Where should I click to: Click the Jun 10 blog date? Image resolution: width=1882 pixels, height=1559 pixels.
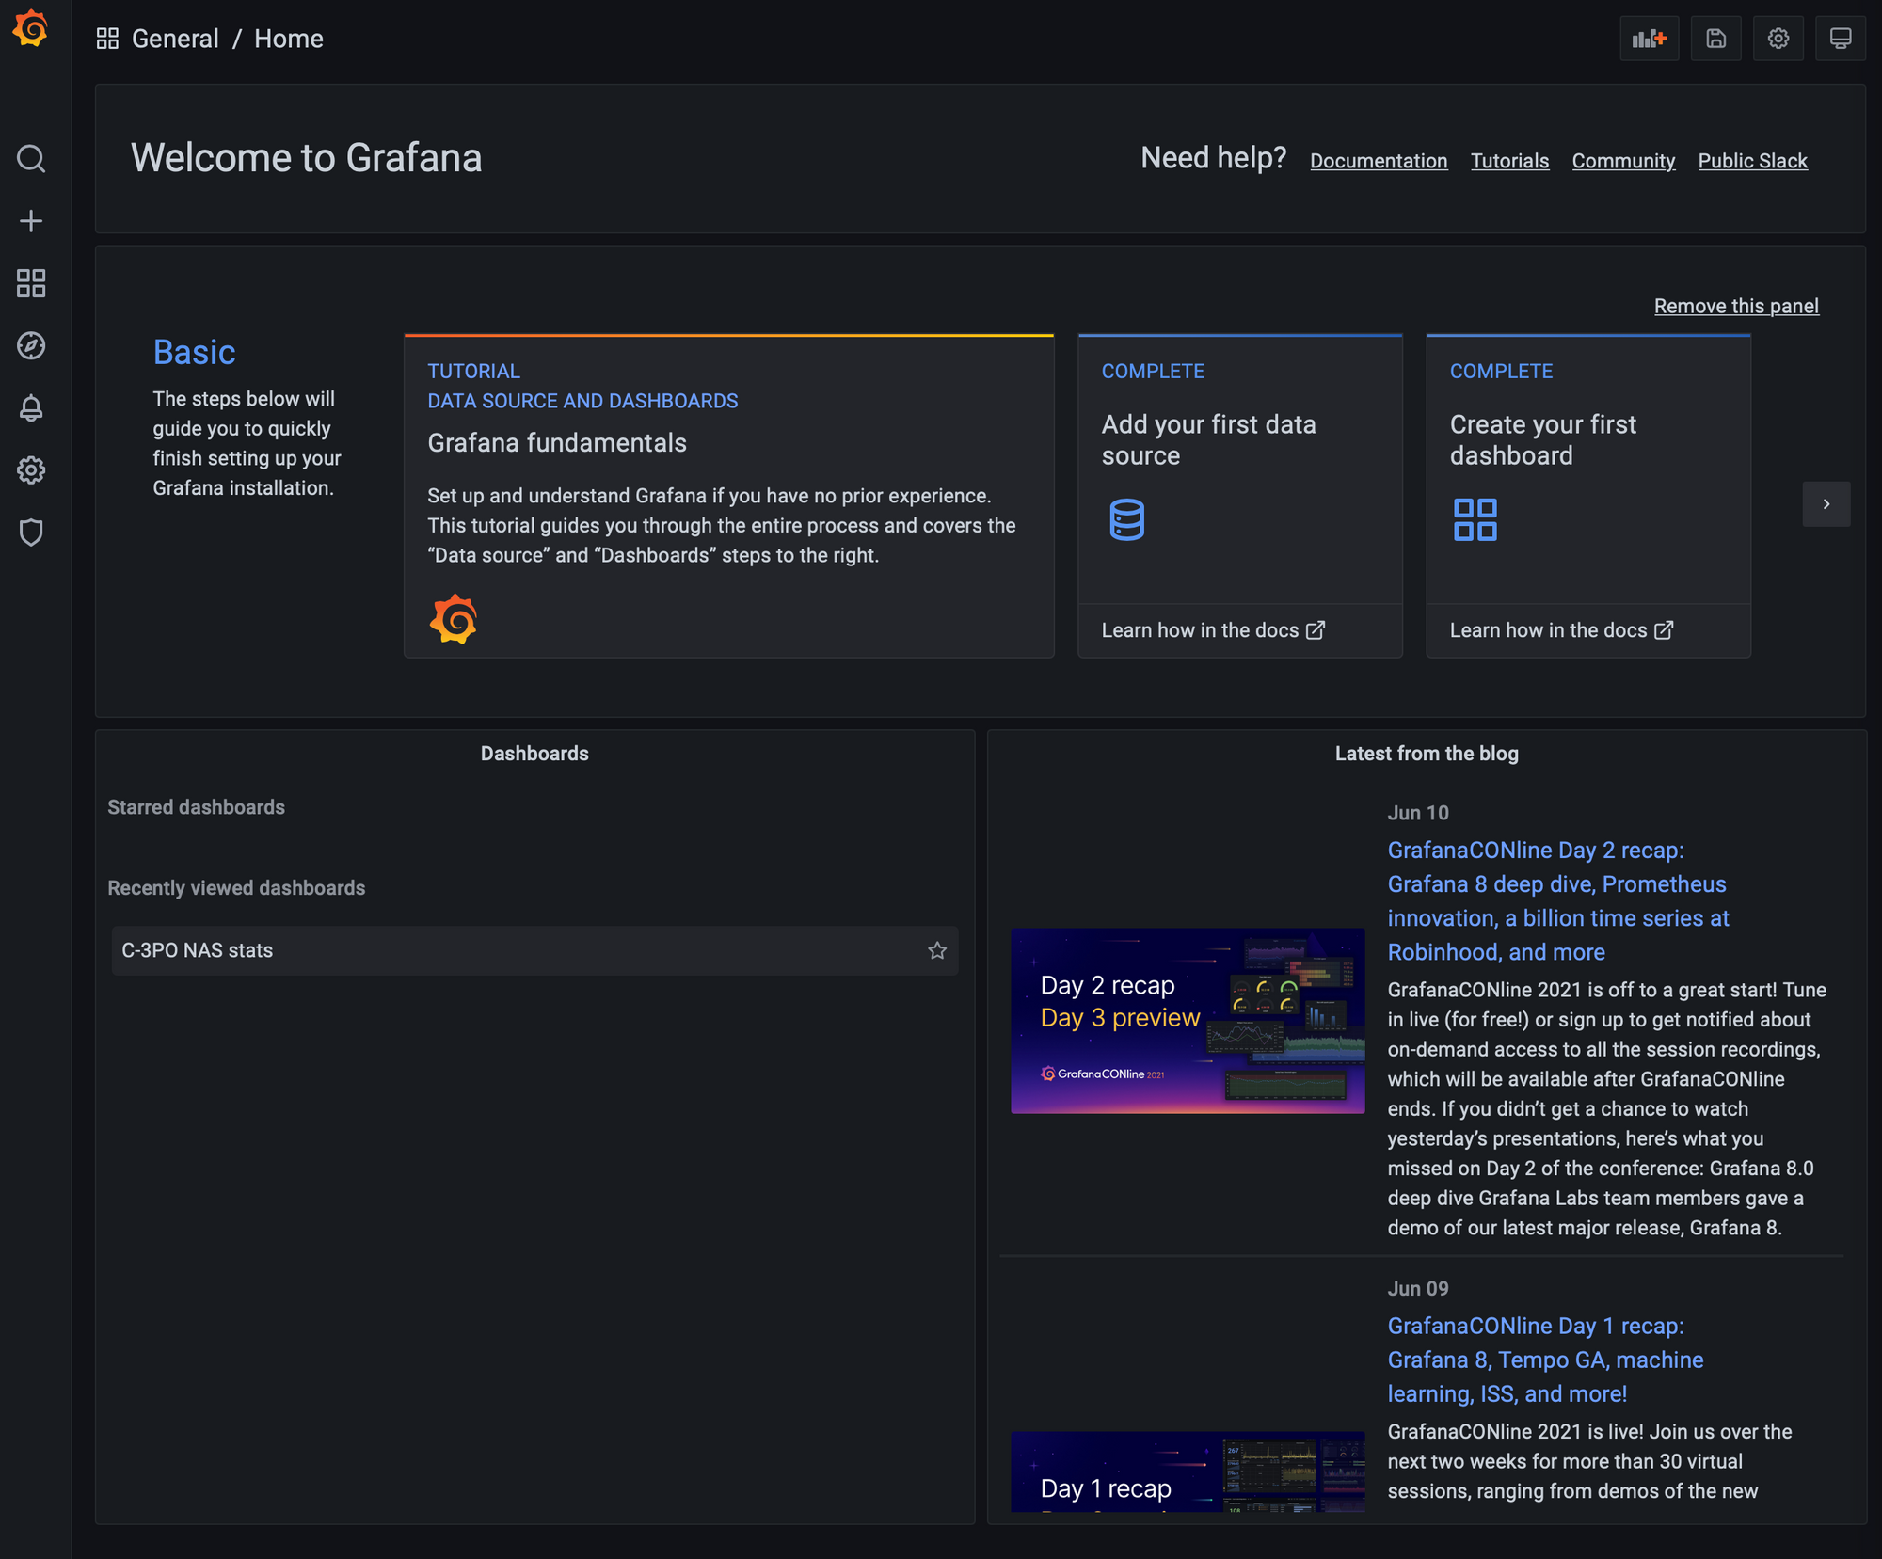1418,813
